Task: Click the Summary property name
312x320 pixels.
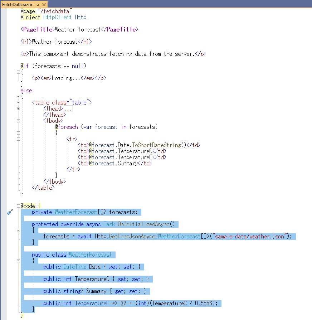Action: (x=96, y=291)
